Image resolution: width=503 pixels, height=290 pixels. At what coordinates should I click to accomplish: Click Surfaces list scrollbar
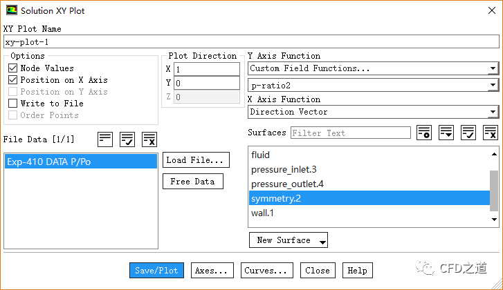[x=494, y=190]
